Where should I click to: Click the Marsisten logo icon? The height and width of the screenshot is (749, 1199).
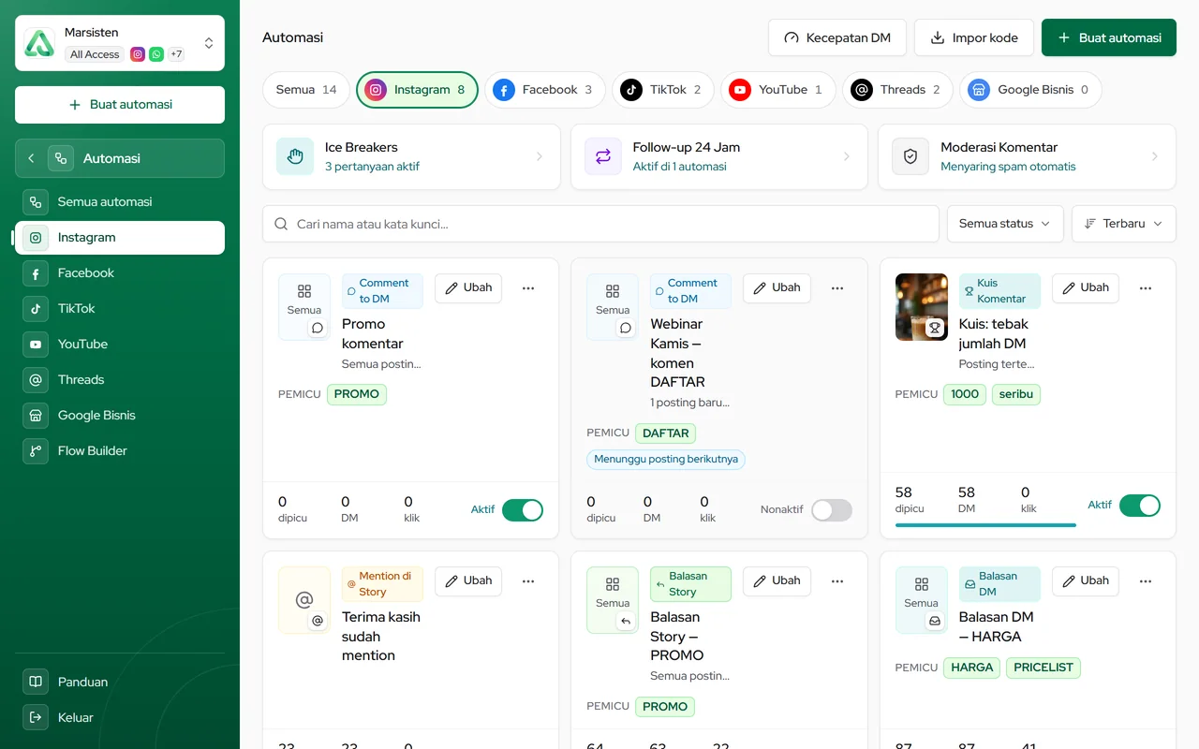39,43
